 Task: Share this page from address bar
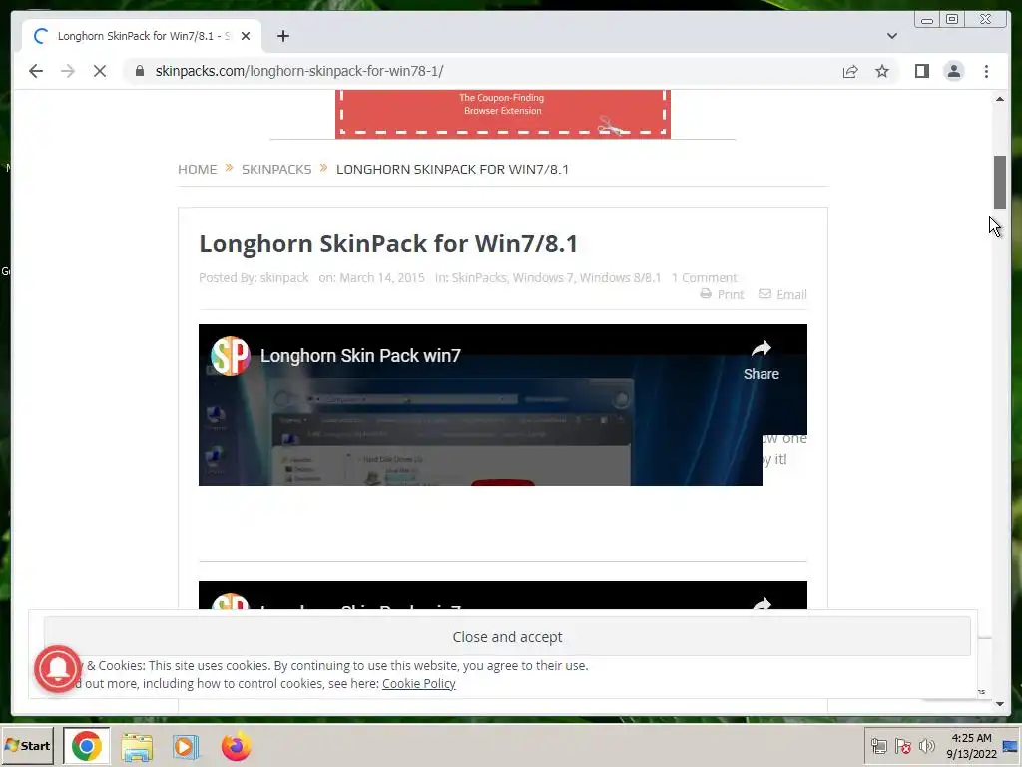pos(850,71)
